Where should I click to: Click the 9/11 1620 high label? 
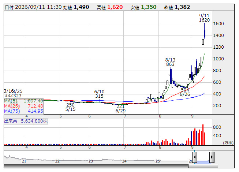pyautogui.click(x=204, y=18)
